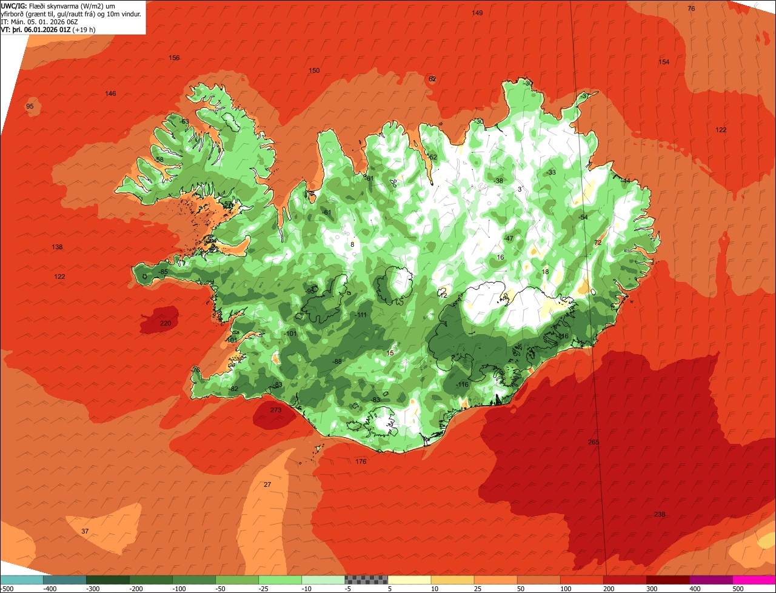This screenshot has height=593, width=776.
Task: Select the 220 value in the dark red patch
Action: (x=166, y=323)
